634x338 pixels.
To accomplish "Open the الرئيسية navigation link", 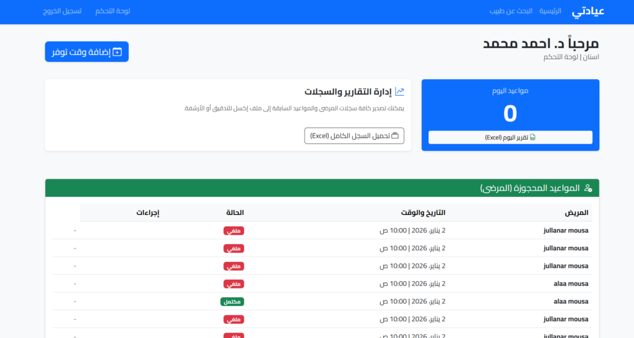I will [550, 11].
